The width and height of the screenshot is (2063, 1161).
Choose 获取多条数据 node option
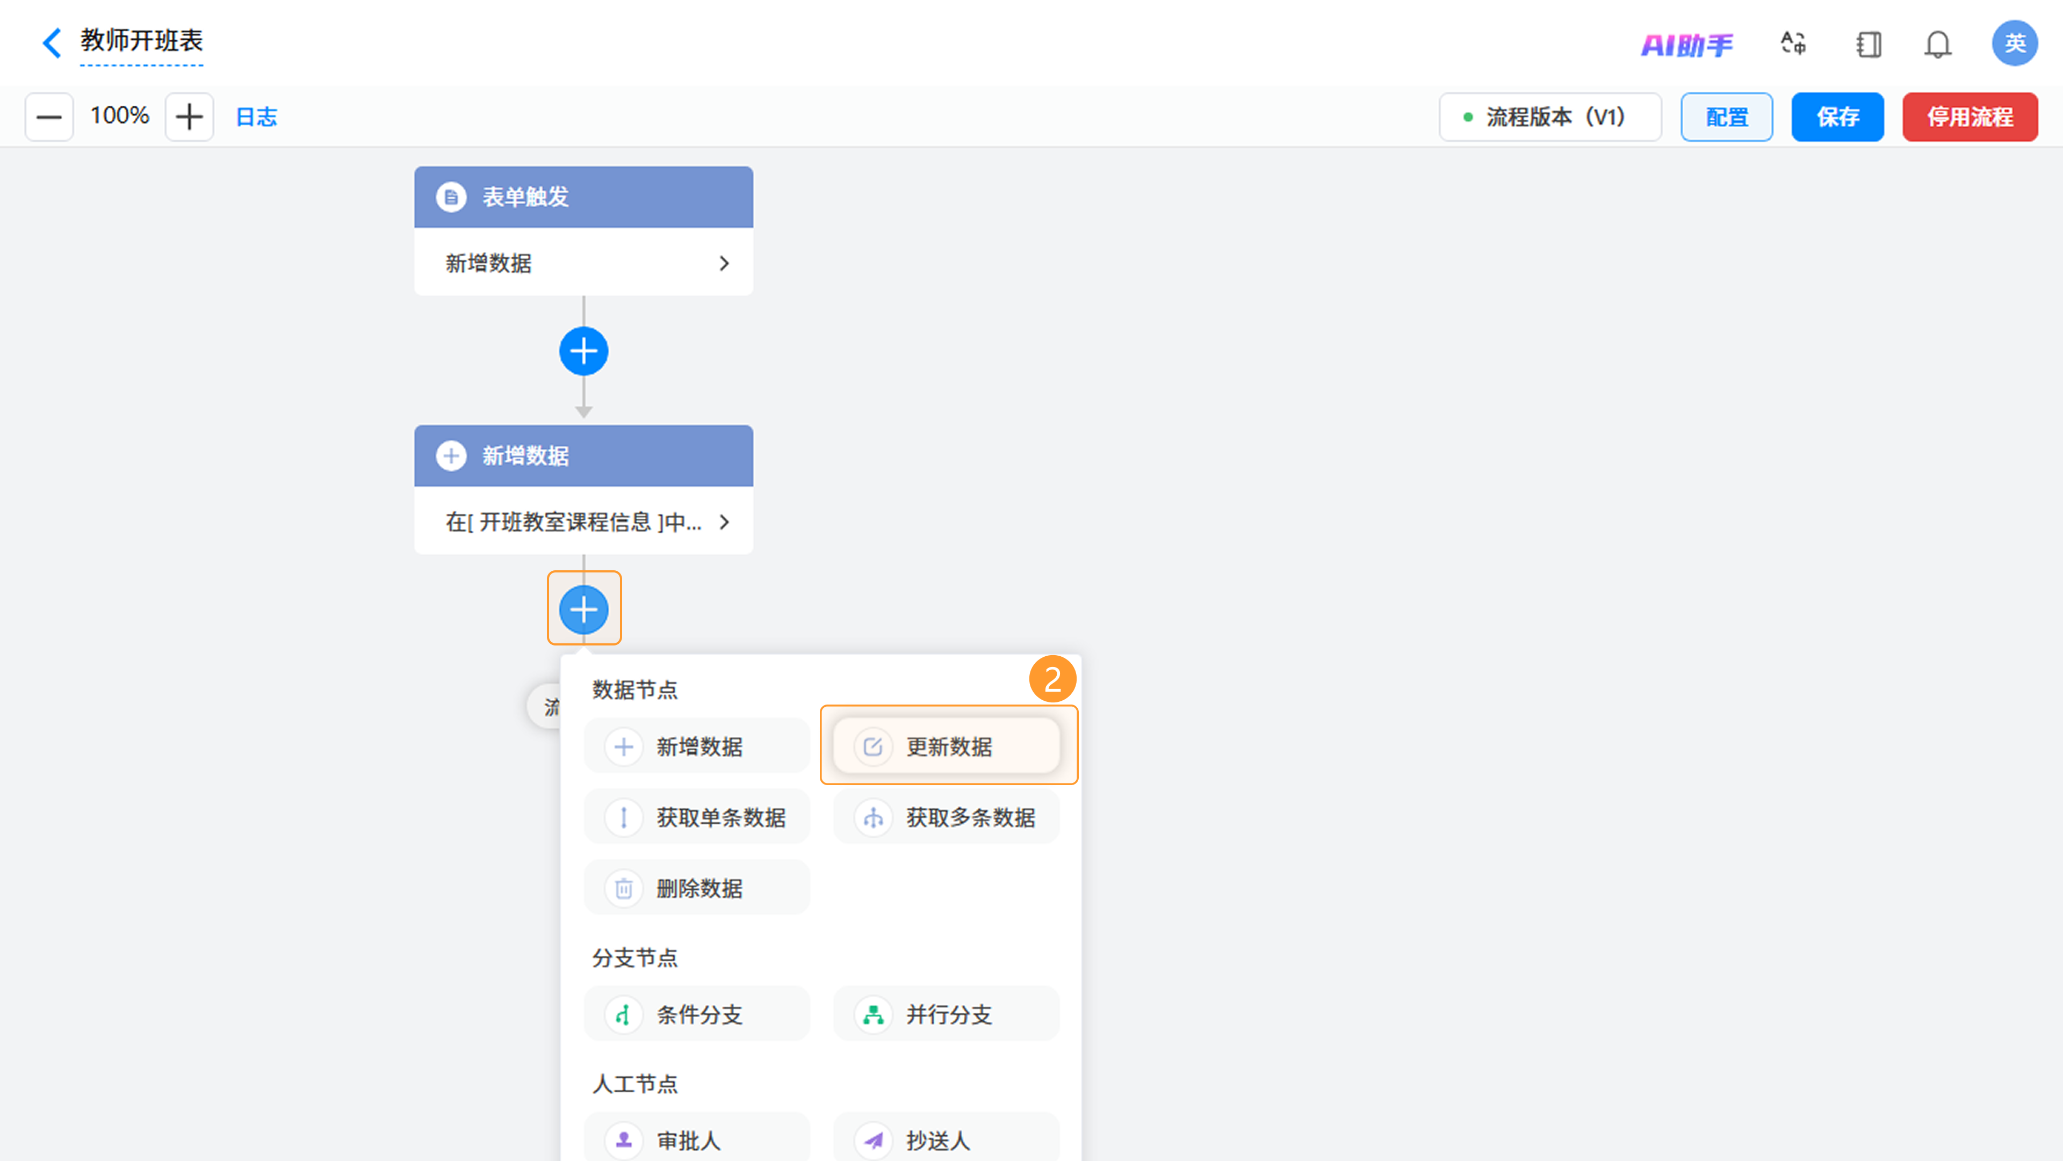point(947,817)
